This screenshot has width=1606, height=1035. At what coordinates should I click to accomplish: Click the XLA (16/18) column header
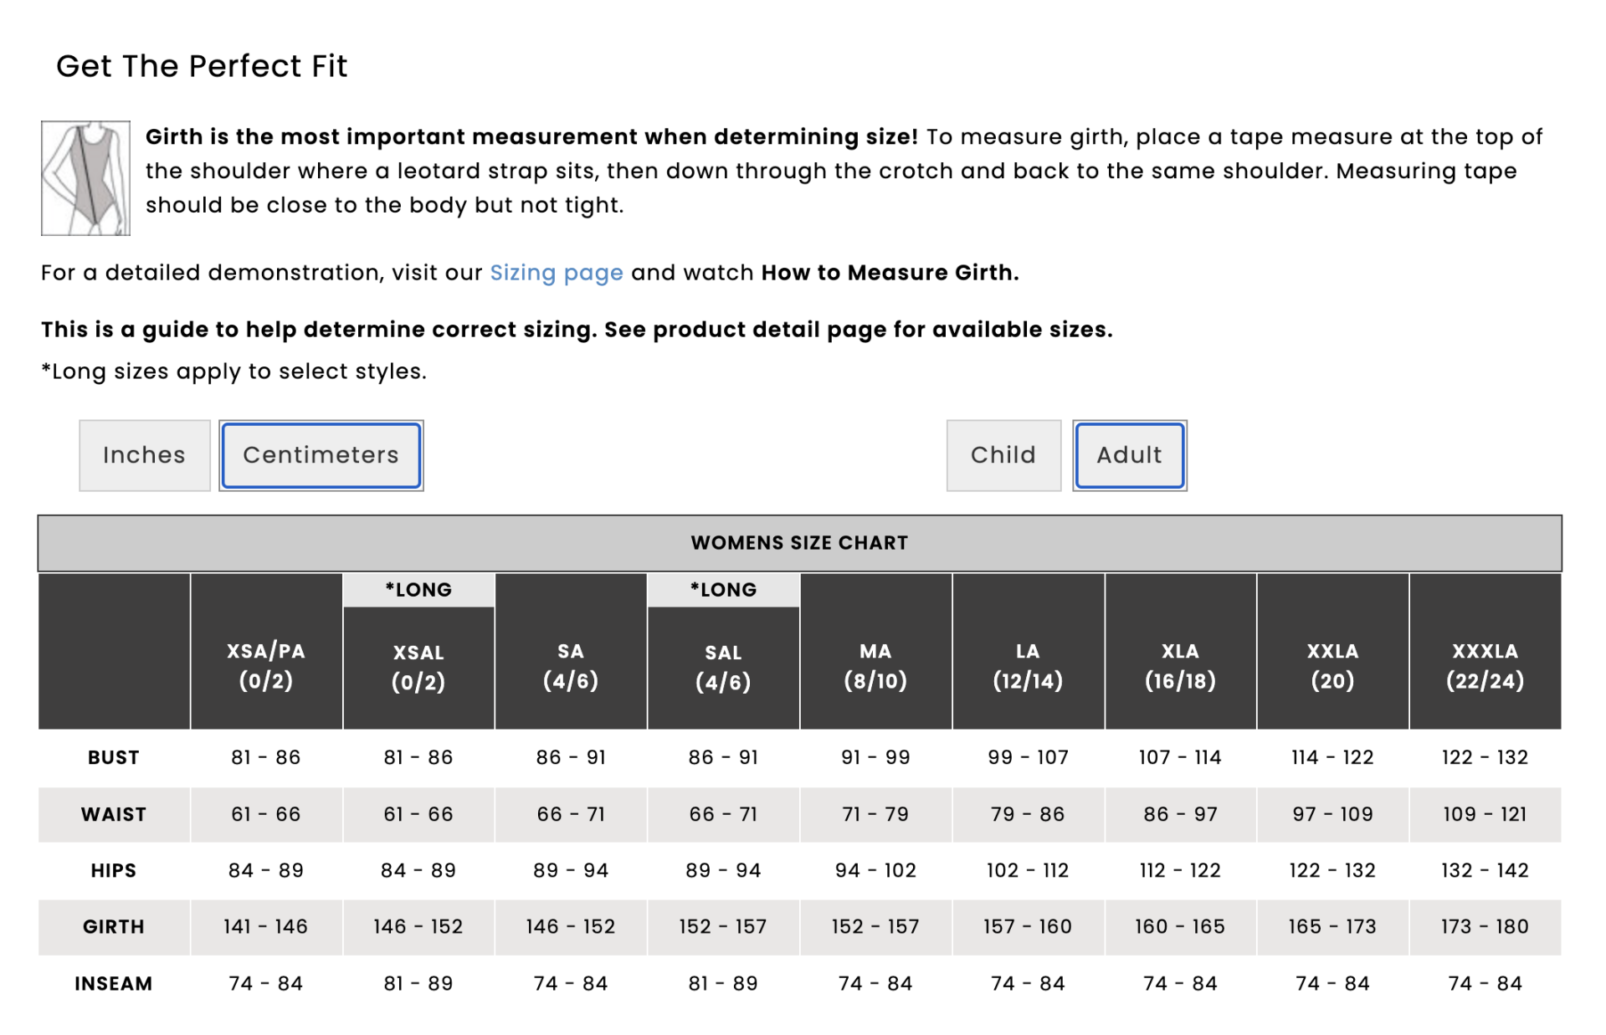(x=1180, y=666)
